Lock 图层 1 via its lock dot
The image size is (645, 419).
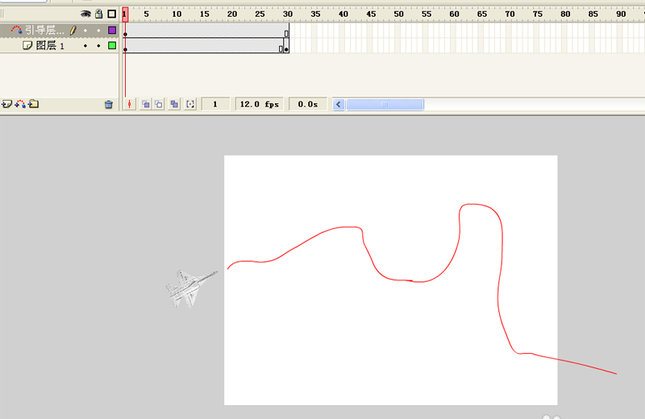coord(98,46)
